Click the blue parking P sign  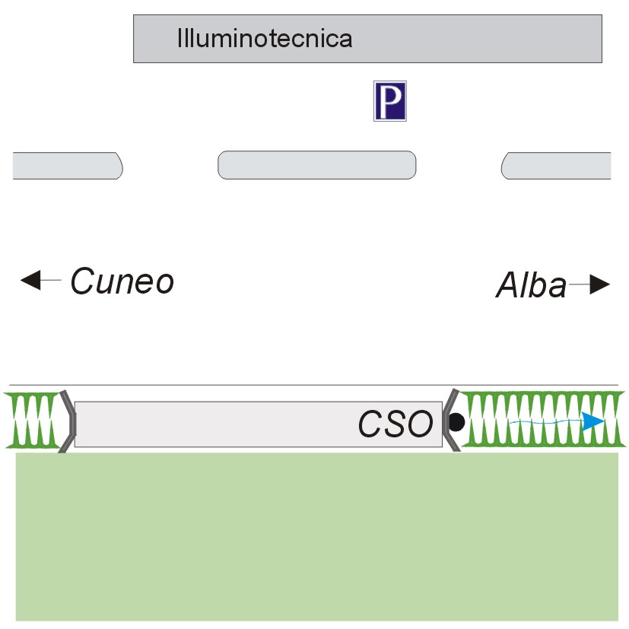(x=390, y=100)
